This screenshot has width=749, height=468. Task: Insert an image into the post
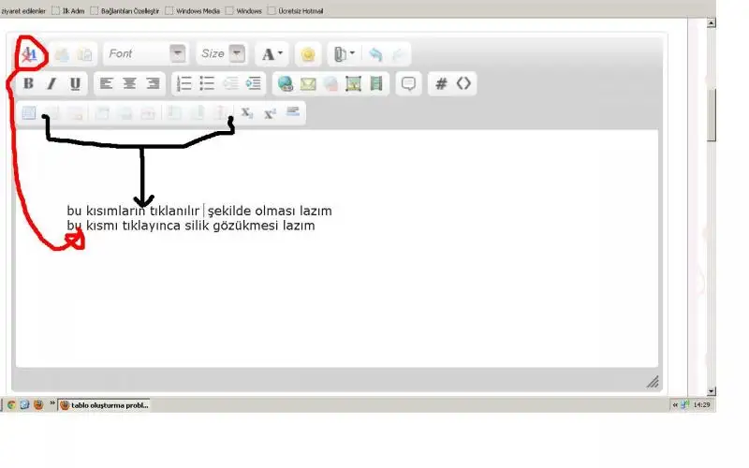pyautogui.click(x=353, y=83)
